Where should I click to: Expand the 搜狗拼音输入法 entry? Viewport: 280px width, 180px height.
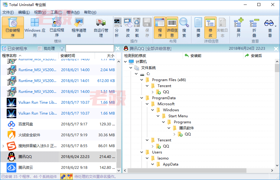[x=3, y=146]
